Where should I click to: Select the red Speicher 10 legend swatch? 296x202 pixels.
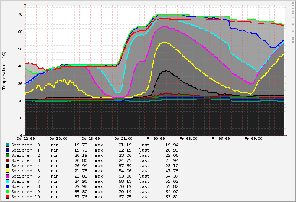pyautogui.click(x=7, y=197)
